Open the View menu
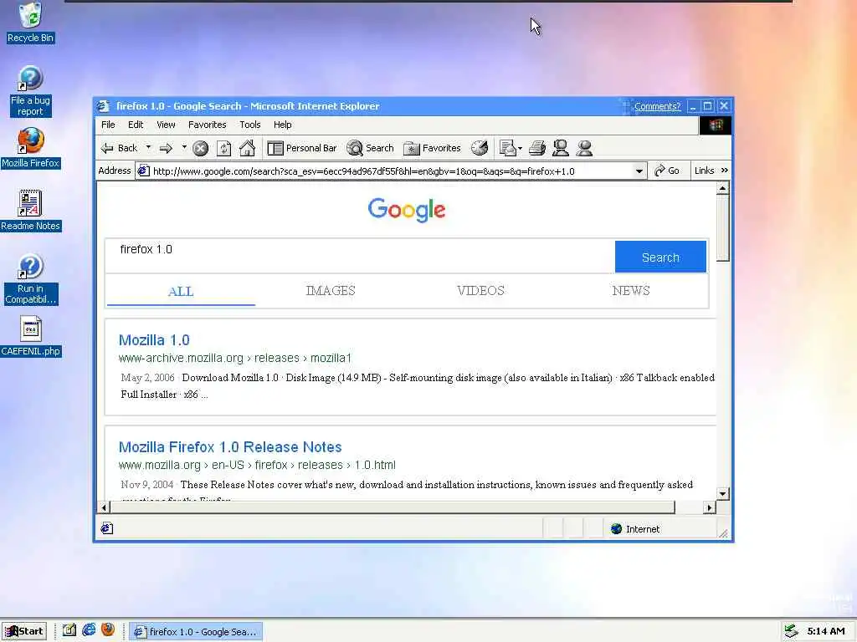The image size is (857, 642). pyautogui.click(x=166, y=125)
